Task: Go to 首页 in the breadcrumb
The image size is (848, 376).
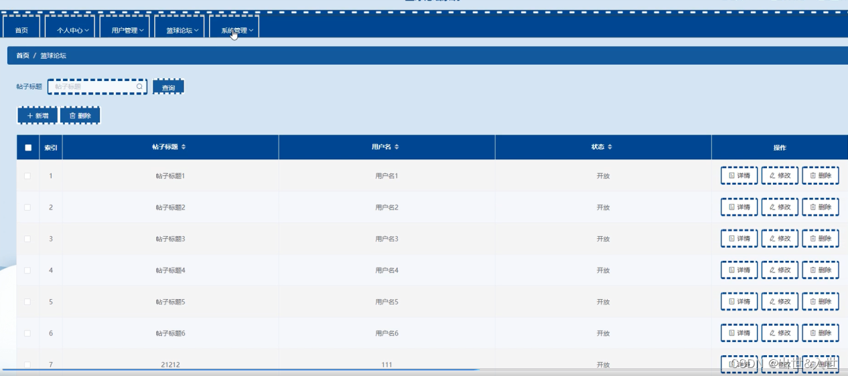Action: [x=23, y=56]
